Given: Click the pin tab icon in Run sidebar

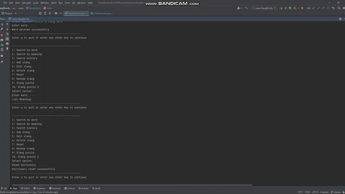Looking at the screenshot, I should click(2, 63).
